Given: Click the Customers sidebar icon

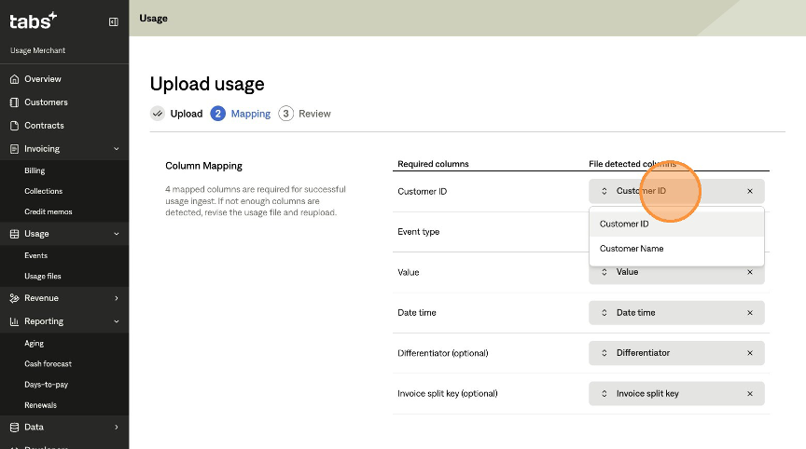Looking at the screenshot, I should [x=14, y=102].
